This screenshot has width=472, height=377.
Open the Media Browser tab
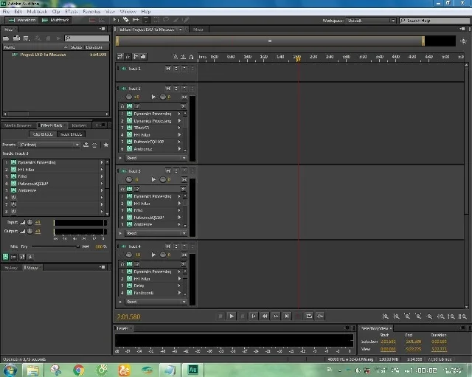18,125
